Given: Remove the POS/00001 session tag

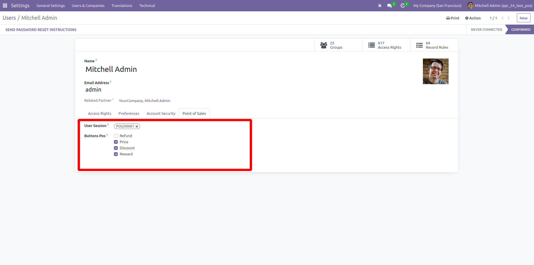Looking at the screenshot, I should pos(137,126).
